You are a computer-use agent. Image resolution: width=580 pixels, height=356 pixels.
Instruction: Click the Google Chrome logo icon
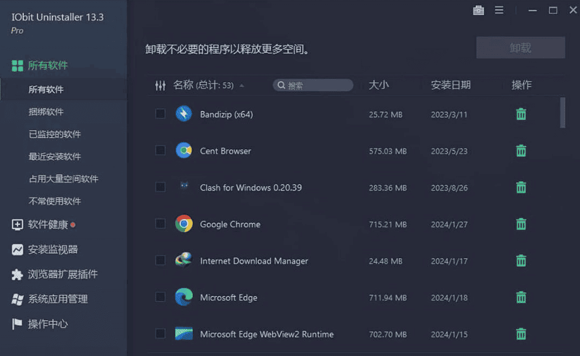(x=184, y=223)
